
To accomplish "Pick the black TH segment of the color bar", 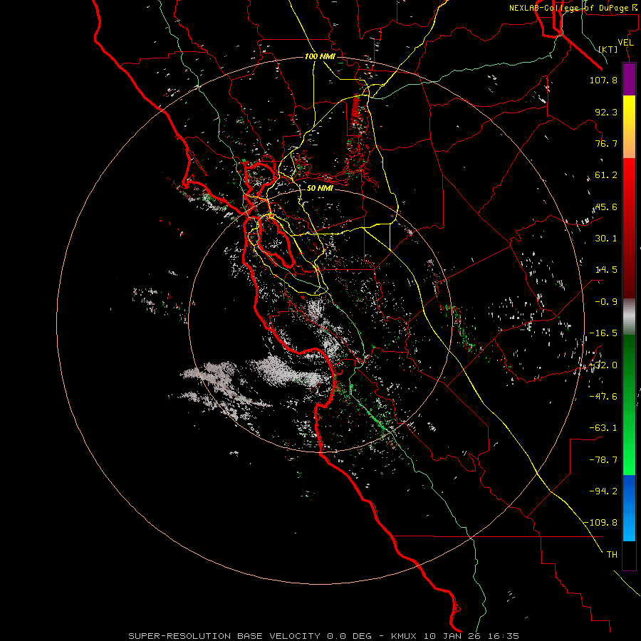I will [x=629, y=556].
